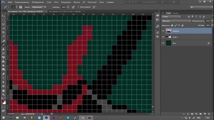Screen dimensions: 214x120
Task: Open the layer fill Заливка arrow
Action: coord(212,25)
